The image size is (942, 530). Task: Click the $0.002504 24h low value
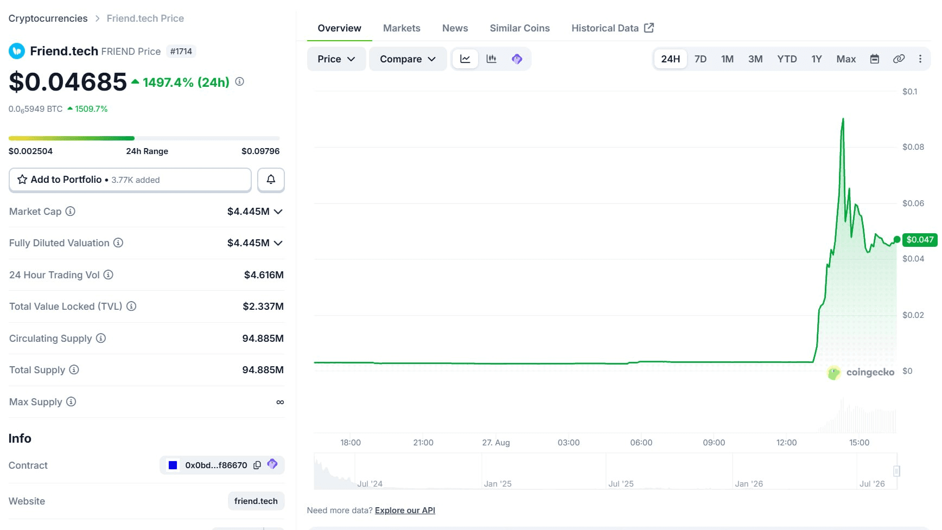(x=30, y=151)
